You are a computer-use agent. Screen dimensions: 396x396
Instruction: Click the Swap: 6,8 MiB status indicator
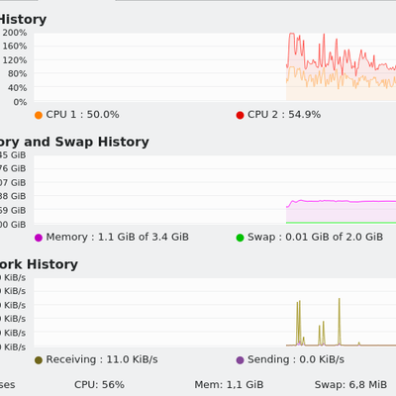[x=350, y=385]
